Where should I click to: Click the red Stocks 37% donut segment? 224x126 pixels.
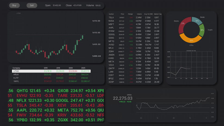coord(184,24)
